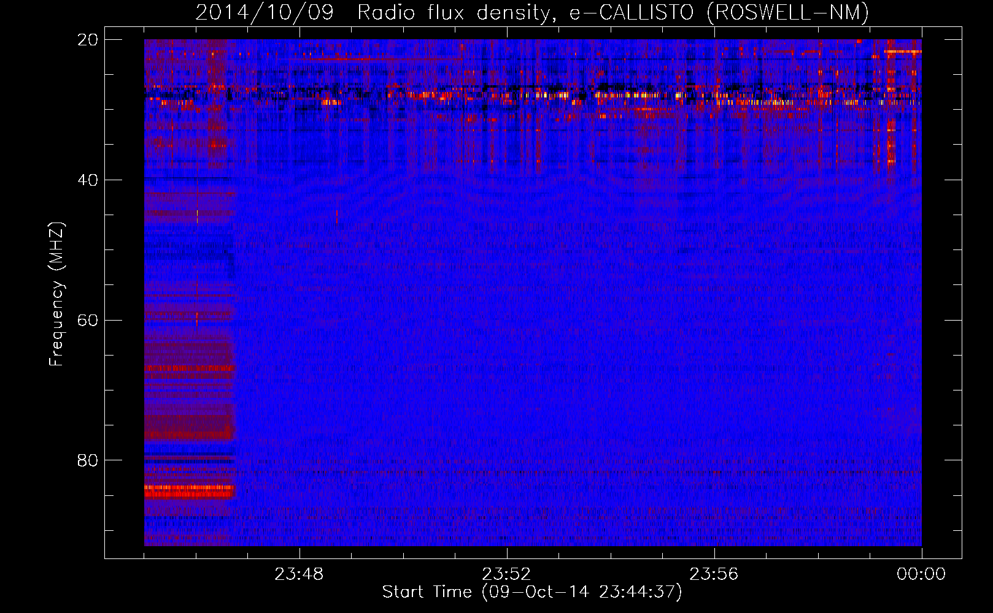Click the 'Start Time (09-Oct-14 23:44:37)' label
This screenshot has height=613, width=993.
click(x=532, y=592)
